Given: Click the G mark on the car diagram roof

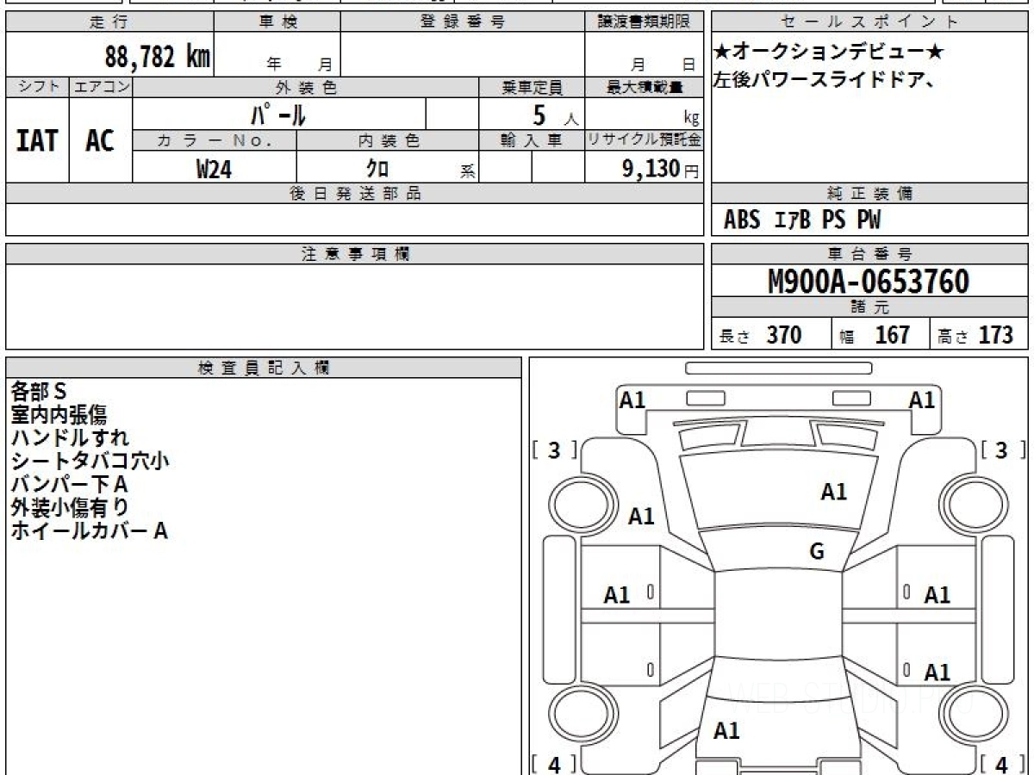Looking at the screenshot, I should (817, 552).
